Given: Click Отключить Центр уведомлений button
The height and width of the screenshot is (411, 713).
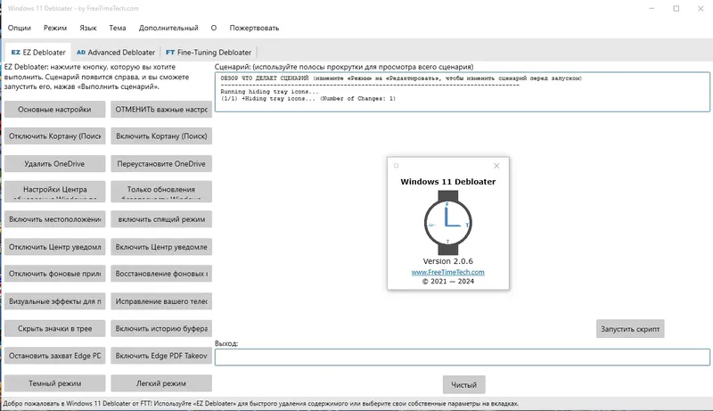Looking at the screenshot, I should 54,247.
